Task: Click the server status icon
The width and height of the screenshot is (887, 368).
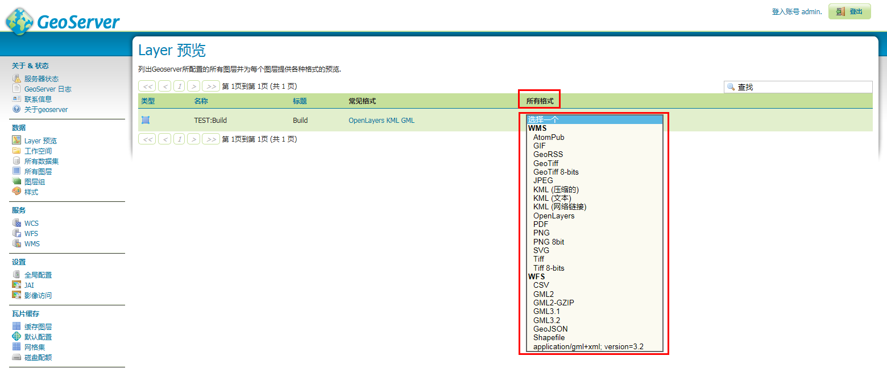Action: [x=16, y=78]
